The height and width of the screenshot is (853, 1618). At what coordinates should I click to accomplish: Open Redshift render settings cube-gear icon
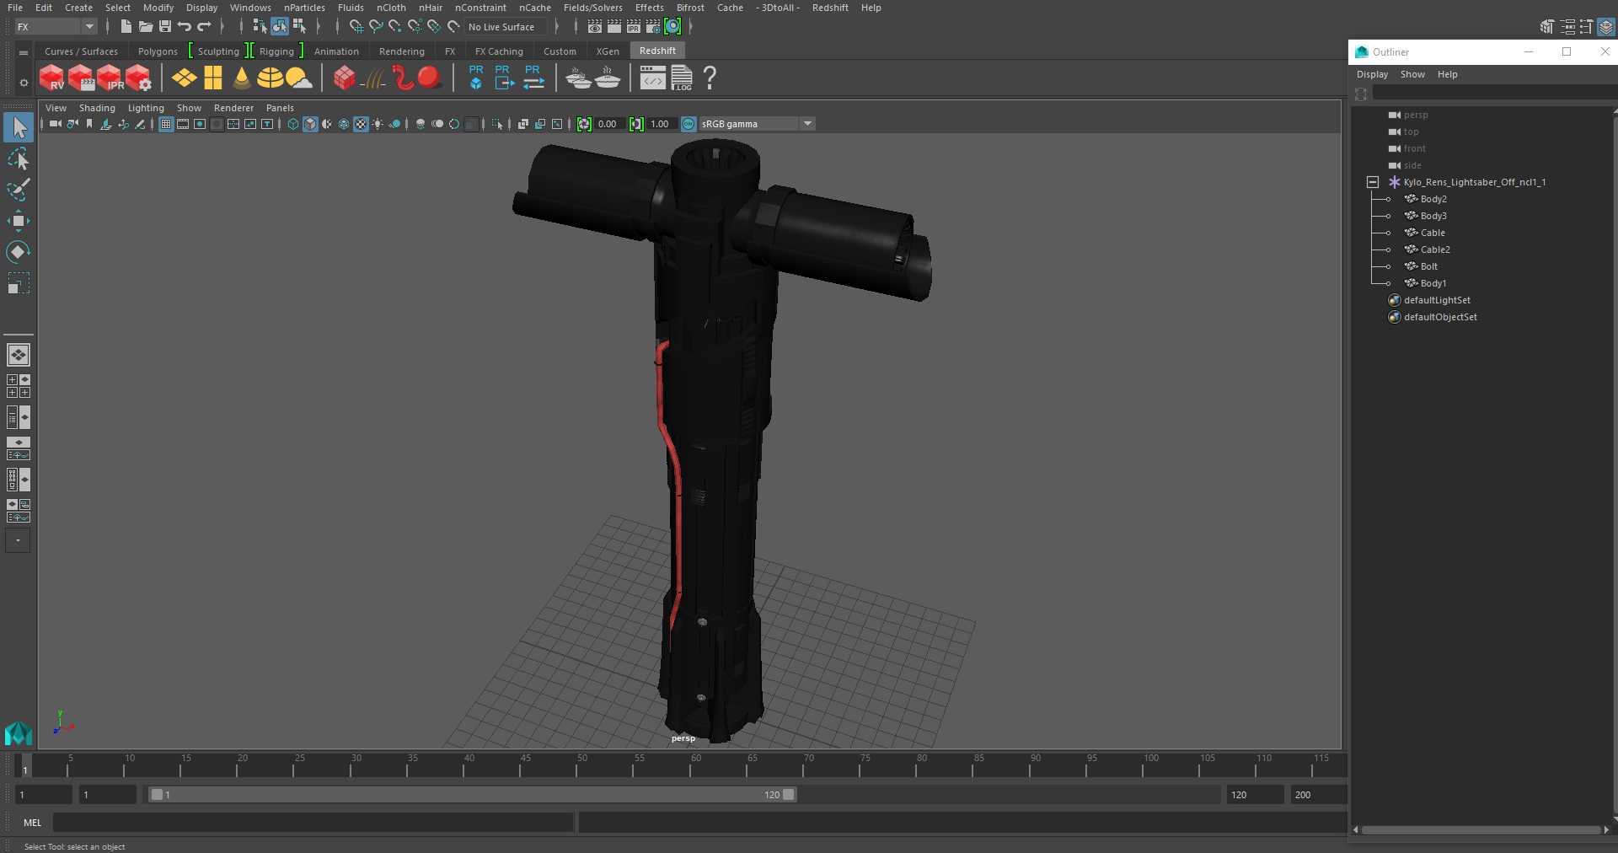click(138, 78)
